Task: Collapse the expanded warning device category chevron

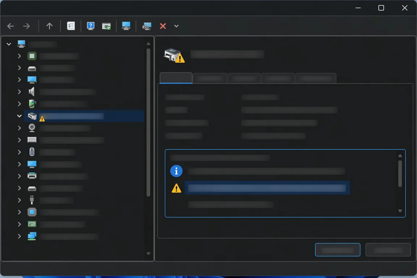Action: point(19,116)
